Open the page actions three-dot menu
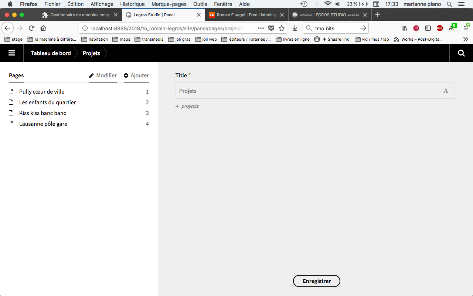The width and height of the screenshot is (473, 296). (261, 28)
